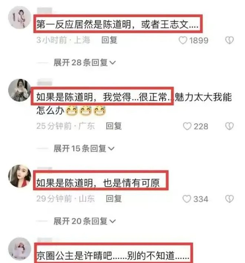Expand 15 replies under second comment
The image size is (245, 263).
pyautogui.click(x=84, y=148)
